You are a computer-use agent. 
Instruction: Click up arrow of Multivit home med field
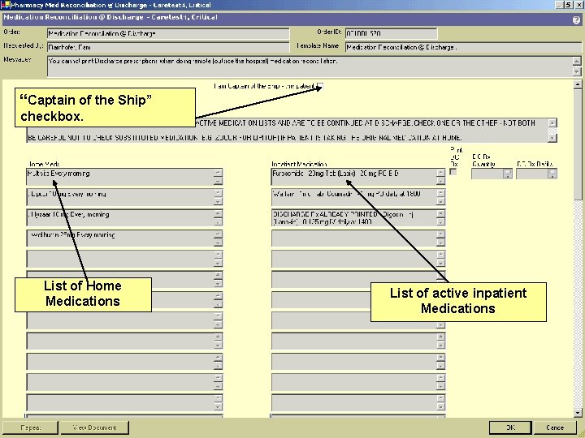point(219,173)
